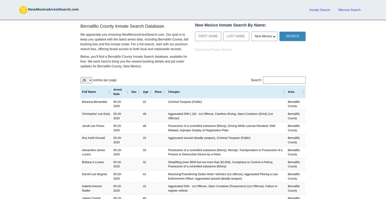The width and height of the screenshot is (386, 199).
Task: Sort by Arrest Date column arrows
Action: [127, 92]
